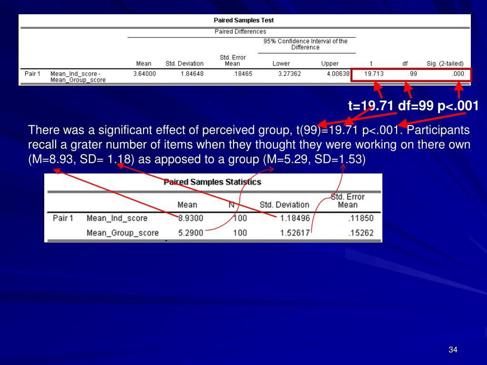Click the 'Paired Samples Test' table title
The image size is (487, 365).
point(243,20)
